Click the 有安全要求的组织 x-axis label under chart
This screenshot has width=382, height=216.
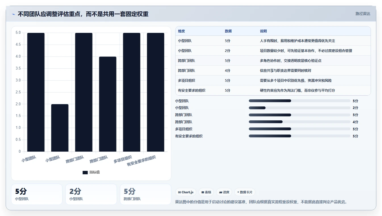141,161
